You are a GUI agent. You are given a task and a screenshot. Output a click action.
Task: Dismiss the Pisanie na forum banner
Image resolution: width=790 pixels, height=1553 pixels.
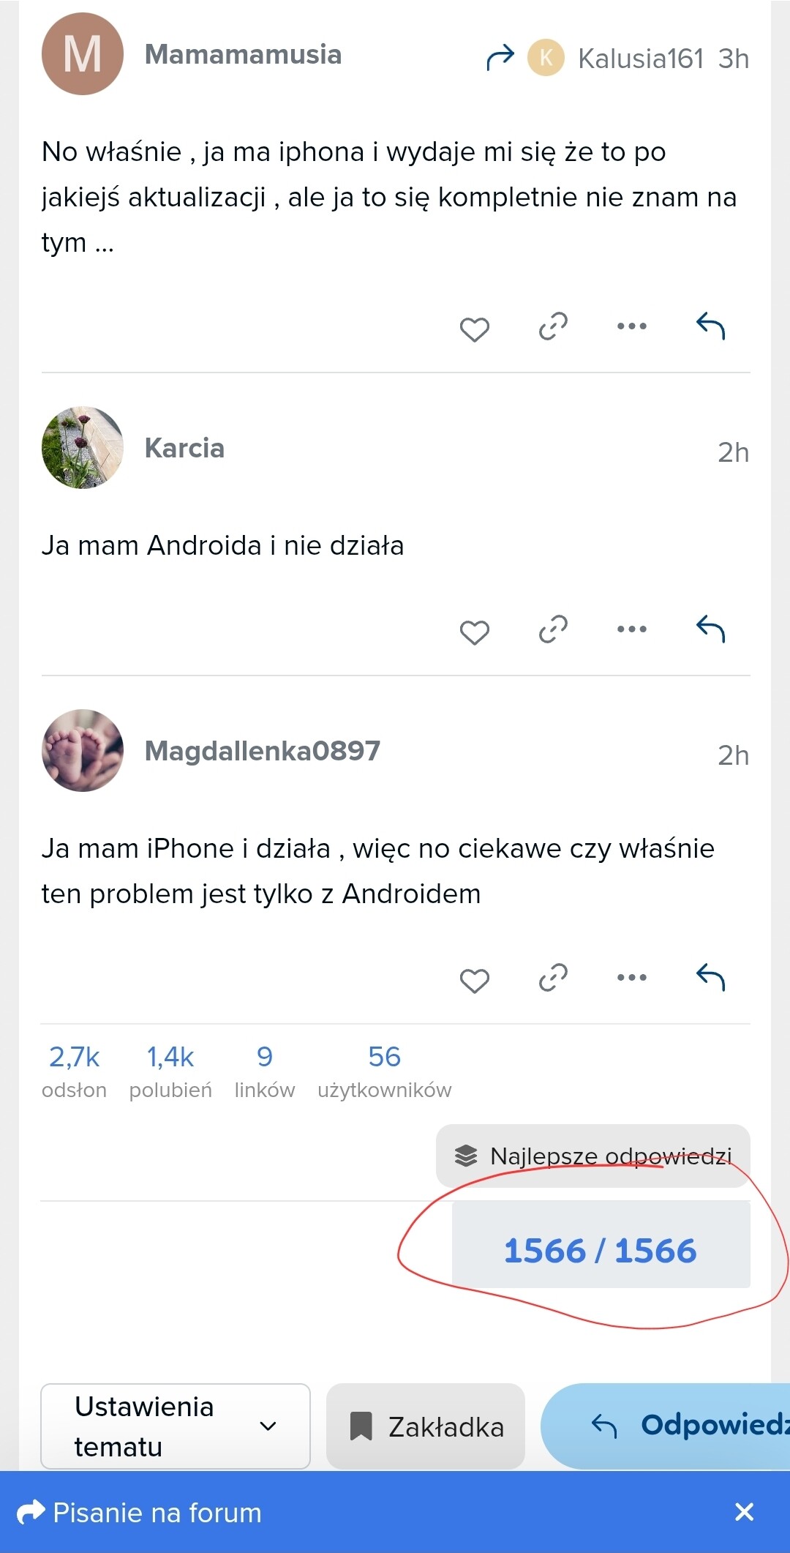pyautogui.click(x=744, y=1512)
